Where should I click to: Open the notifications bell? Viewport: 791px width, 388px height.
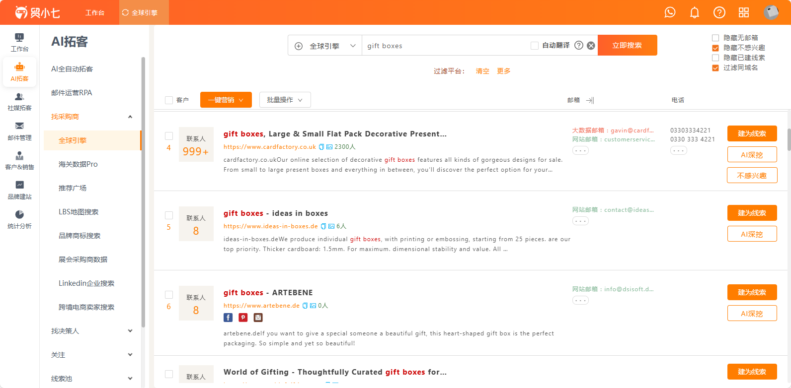(695, 12)
